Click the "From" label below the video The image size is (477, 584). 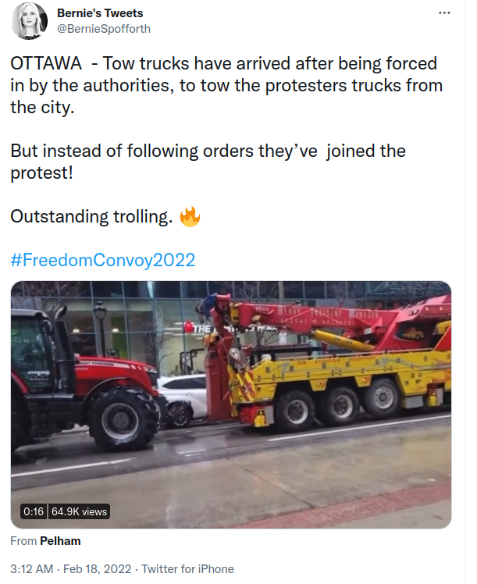23,541
